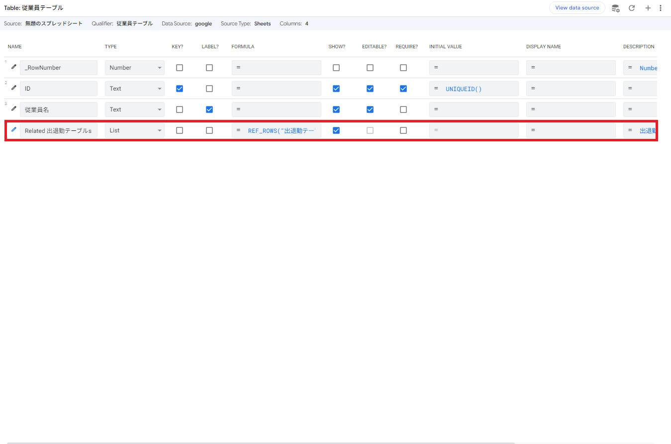
Task: Open the TYPE dropdown for ID column
Action: pos(134,89)
